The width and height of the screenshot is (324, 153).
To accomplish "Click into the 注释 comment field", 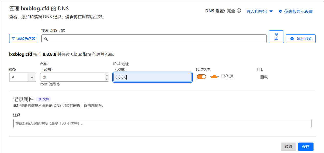I will point(162,123).
